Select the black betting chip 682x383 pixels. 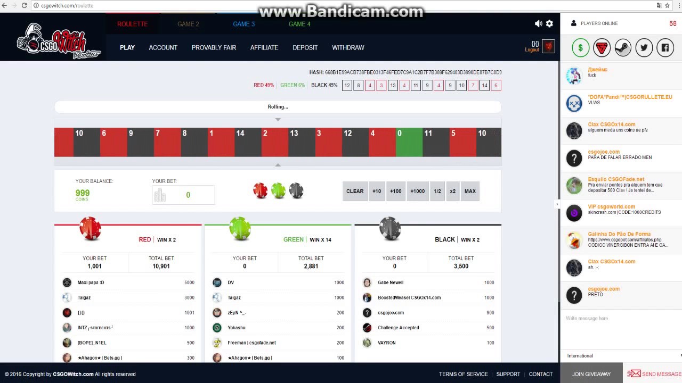296,190
